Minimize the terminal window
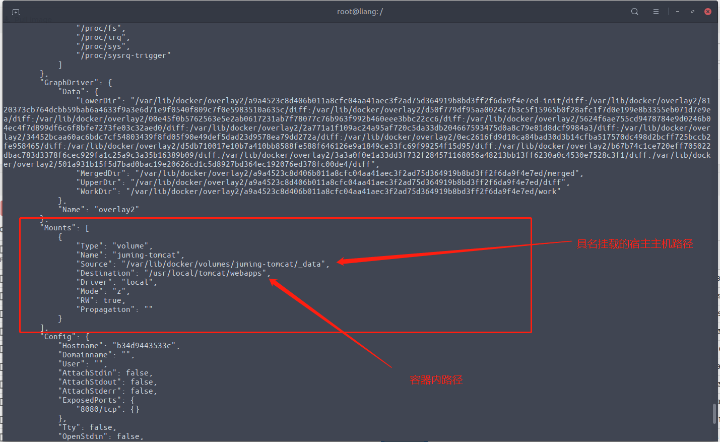 pos(678,12)
